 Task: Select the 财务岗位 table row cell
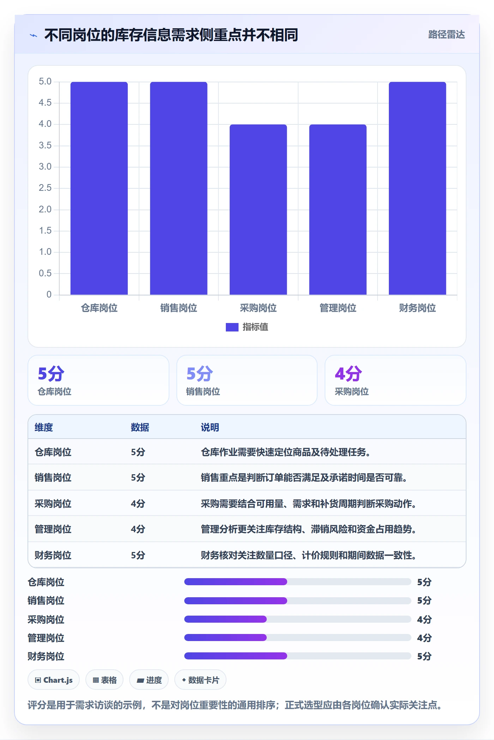[53, 556]
